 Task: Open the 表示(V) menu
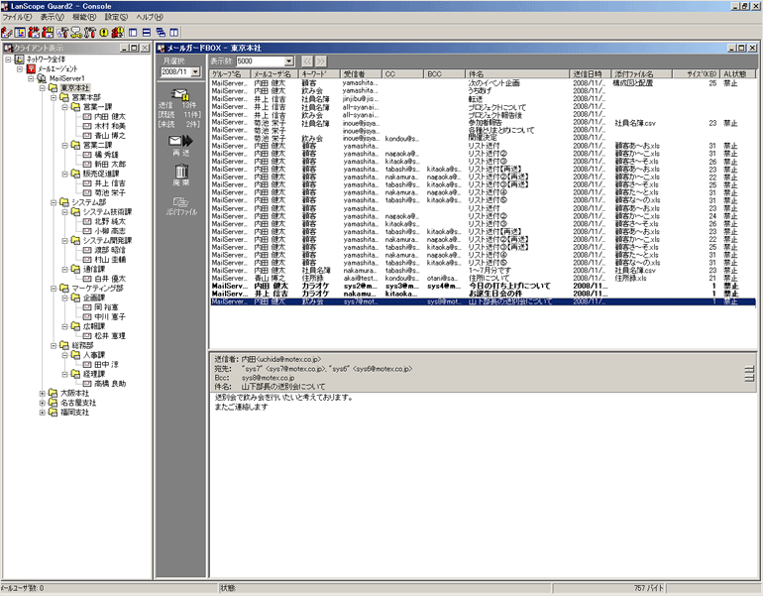tap(52, 17)
